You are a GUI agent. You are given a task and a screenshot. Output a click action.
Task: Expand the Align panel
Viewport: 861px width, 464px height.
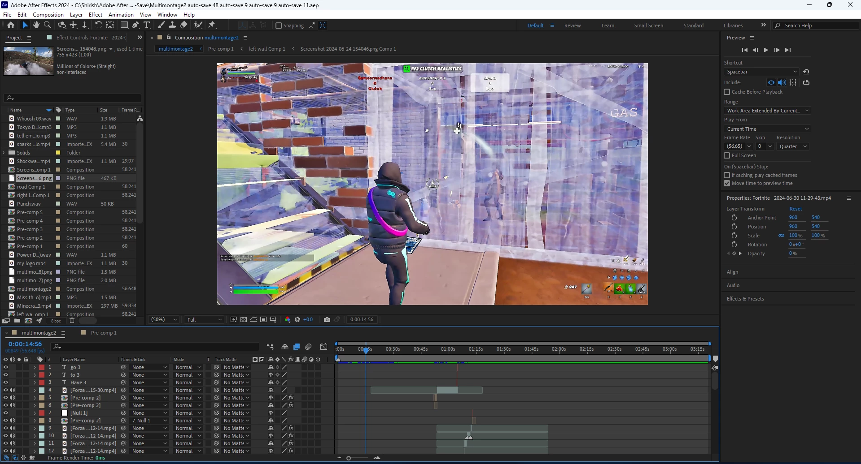732,272
